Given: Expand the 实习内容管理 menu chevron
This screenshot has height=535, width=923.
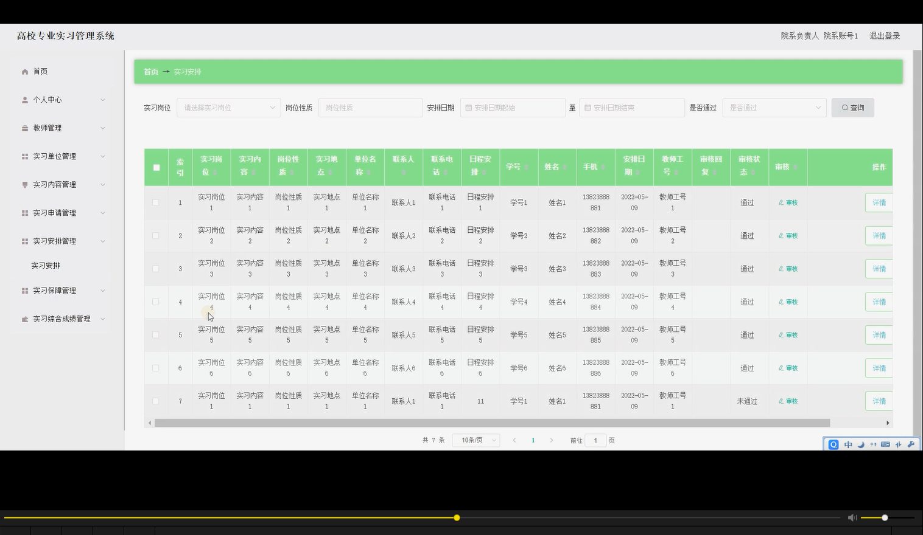Looking at the screenshot, I should pyautogui.click(x=103, y=185).
